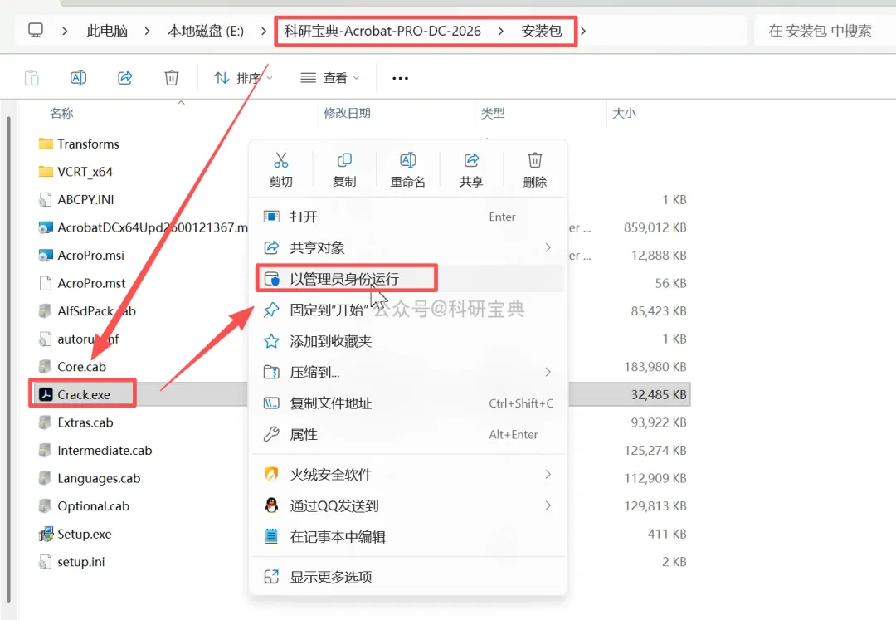
Task: Go to 此电脑 in breadcrumb
Action: pyautogui.click(x=107, y=31)
